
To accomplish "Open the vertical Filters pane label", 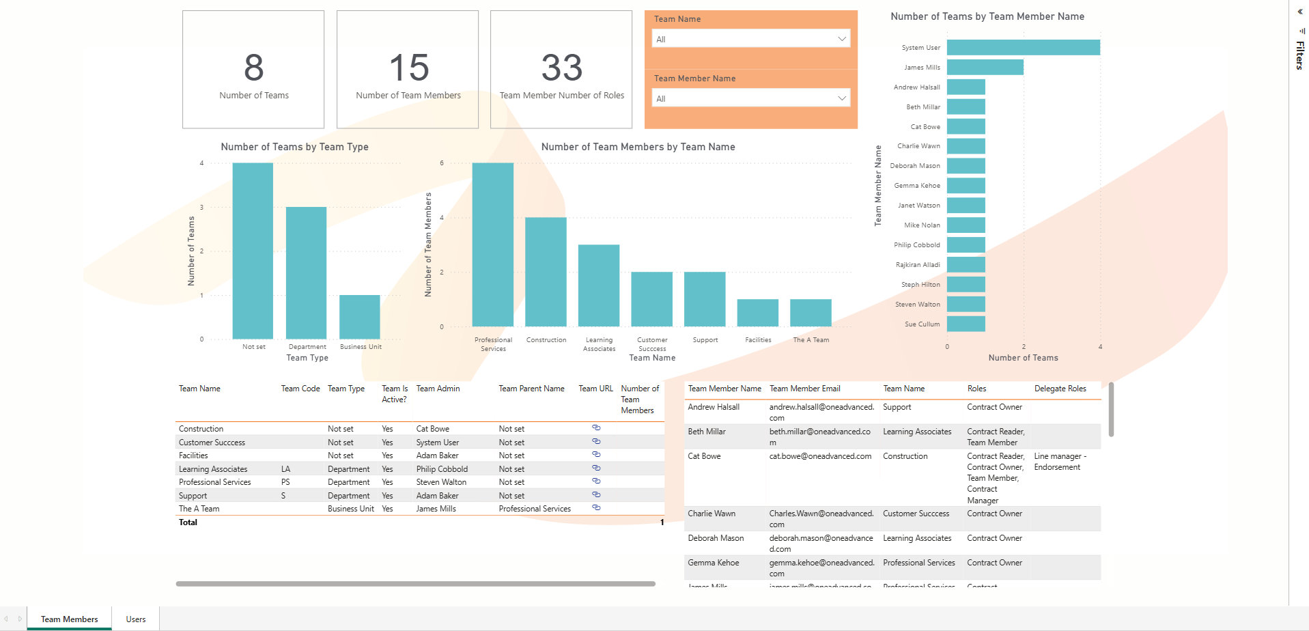I will pyautogui.click(x=1300, y=55).
